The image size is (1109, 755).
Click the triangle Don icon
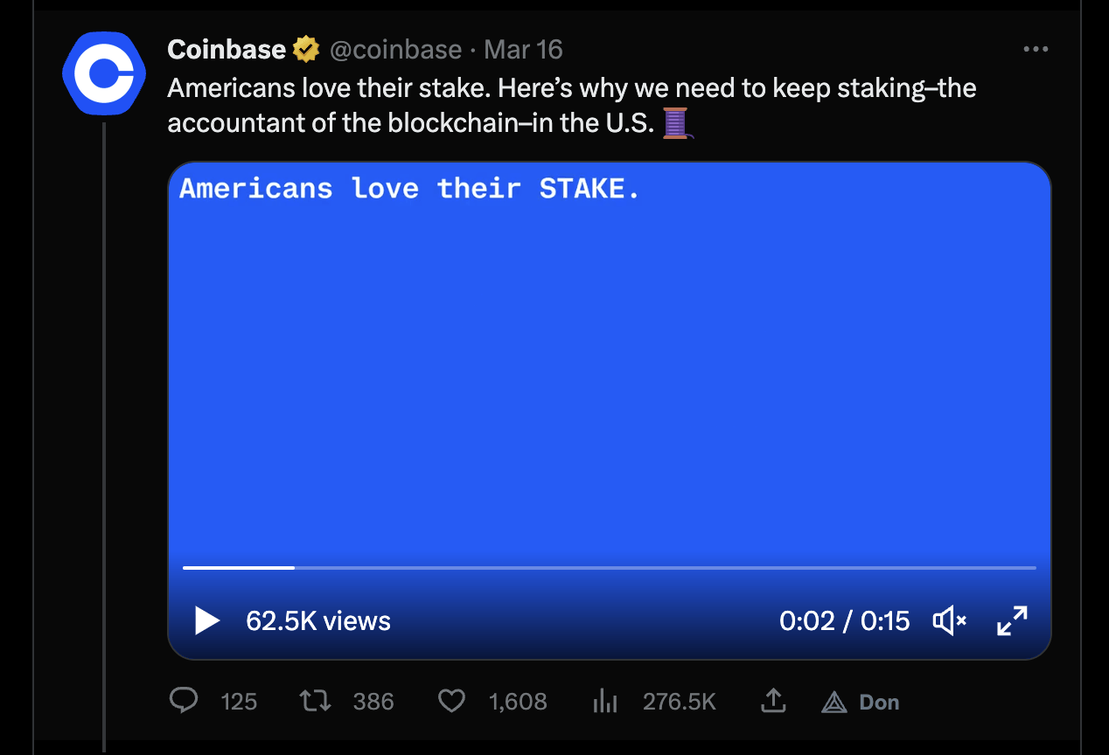click(834, 702)
